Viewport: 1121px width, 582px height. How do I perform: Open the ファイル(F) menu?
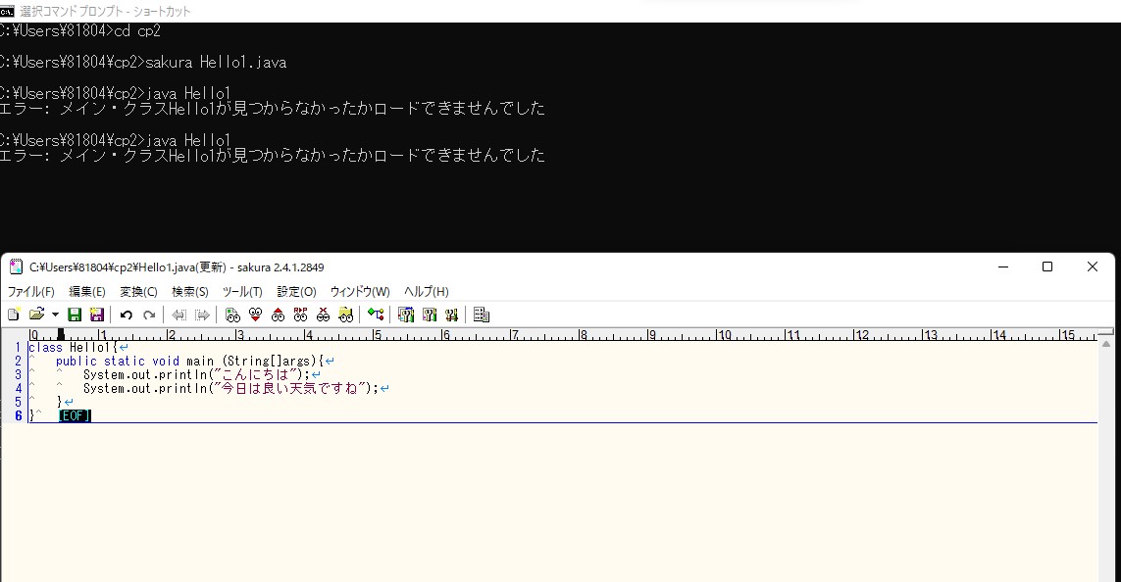(x=30, y=291)
